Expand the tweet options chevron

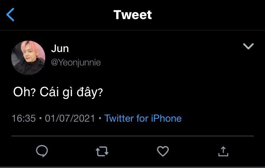[x=249, y=46]
